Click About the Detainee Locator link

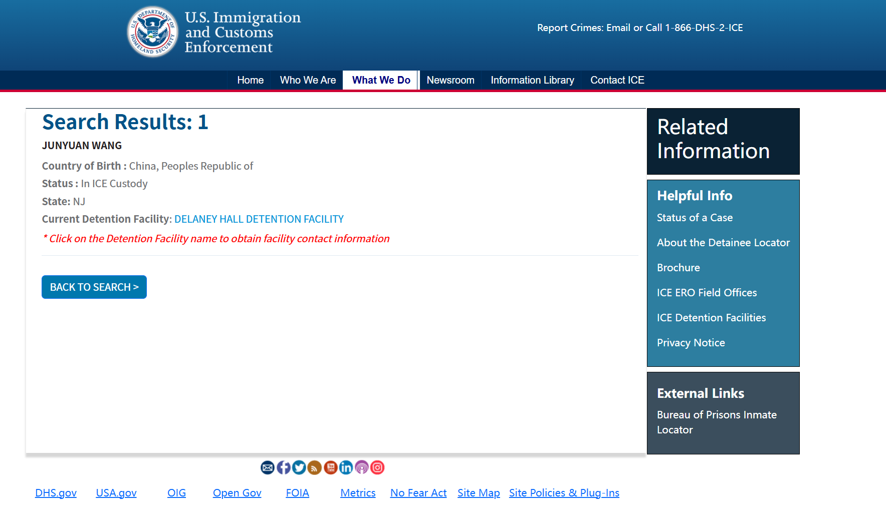(x=723, y=243)
